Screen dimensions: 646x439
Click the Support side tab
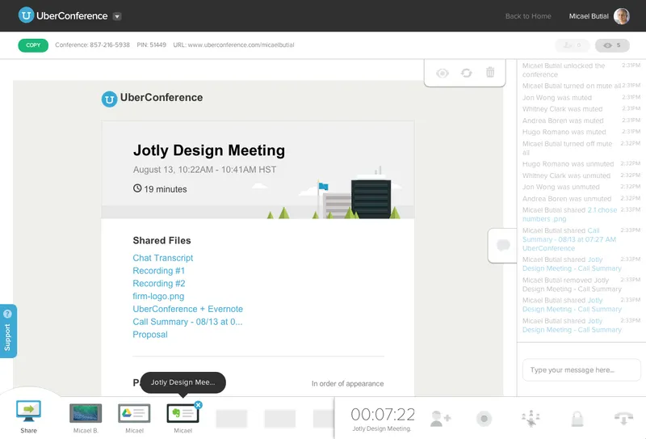[8, 331]
